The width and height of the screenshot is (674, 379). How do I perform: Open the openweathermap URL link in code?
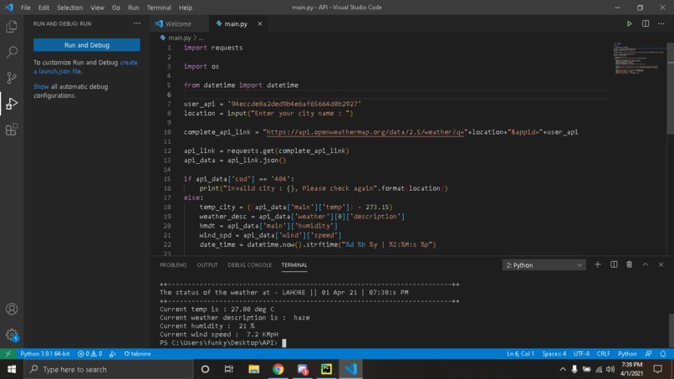coord(365,132)
